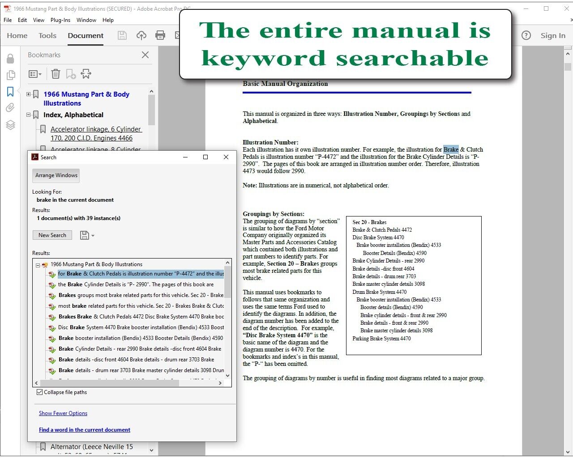The image size is (573, 458).
Task: Click the Sign In button
Action: (553, 36)
